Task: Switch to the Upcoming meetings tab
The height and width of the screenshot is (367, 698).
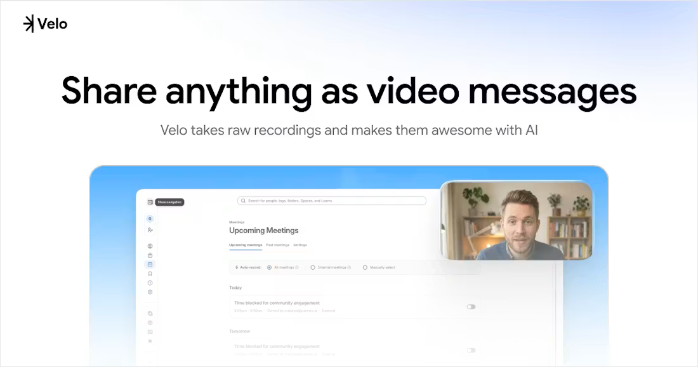Action: point(246,245)
